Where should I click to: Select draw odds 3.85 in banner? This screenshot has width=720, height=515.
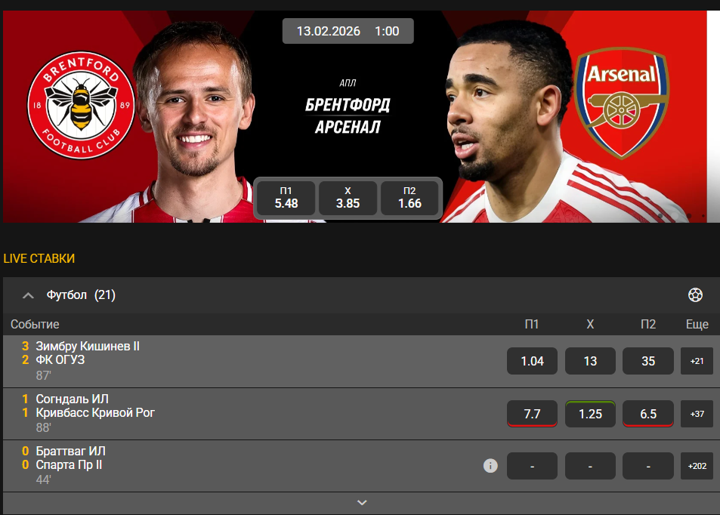pos(348,198)
